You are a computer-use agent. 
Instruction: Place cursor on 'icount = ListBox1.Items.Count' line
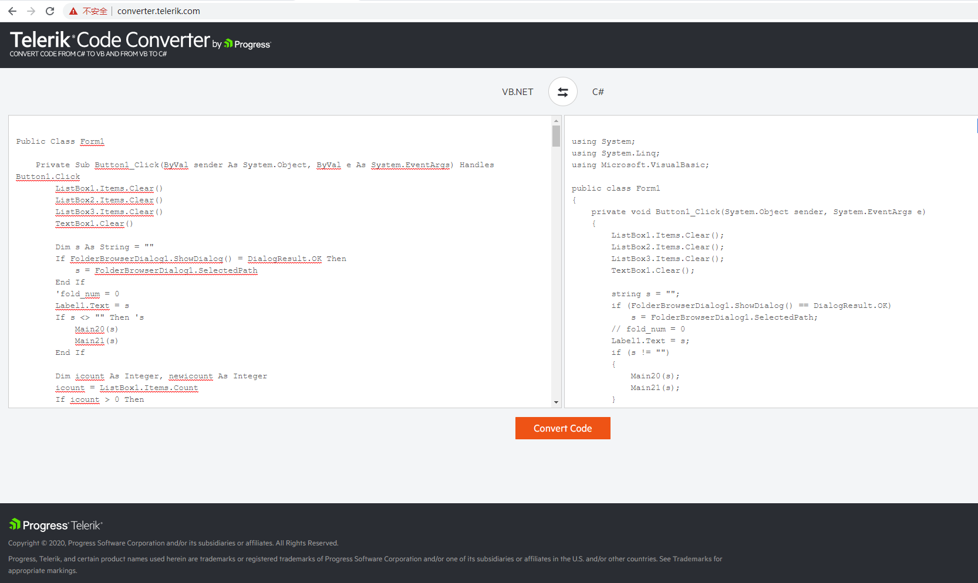pyautogui.click(x=127, y=388)
